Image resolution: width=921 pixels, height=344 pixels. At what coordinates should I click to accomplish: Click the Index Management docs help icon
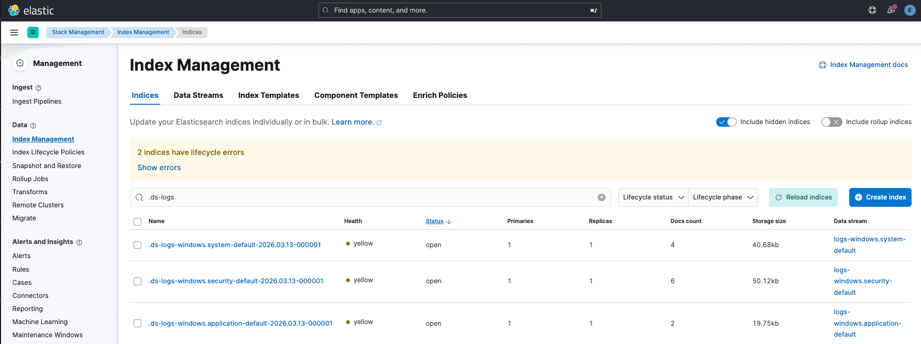(x=823, y=65)
